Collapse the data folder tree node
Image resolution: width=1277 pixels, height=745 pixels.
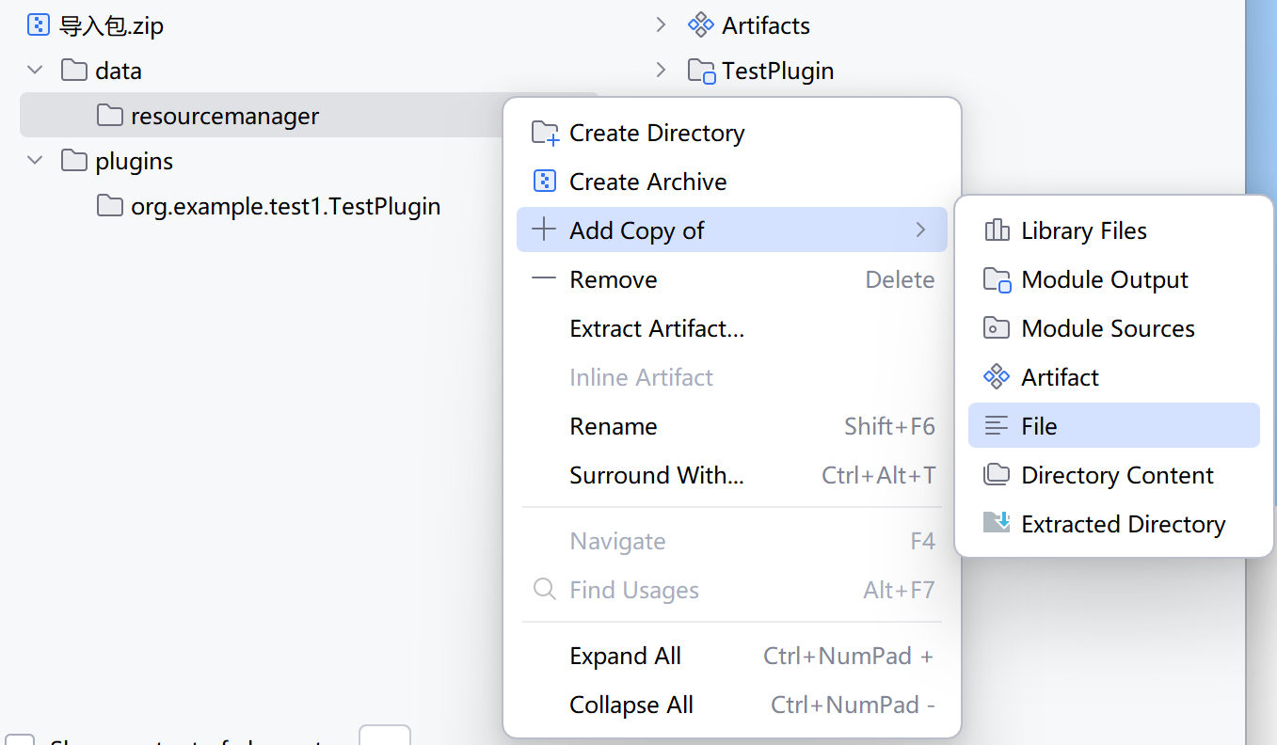tap(36, 71)
